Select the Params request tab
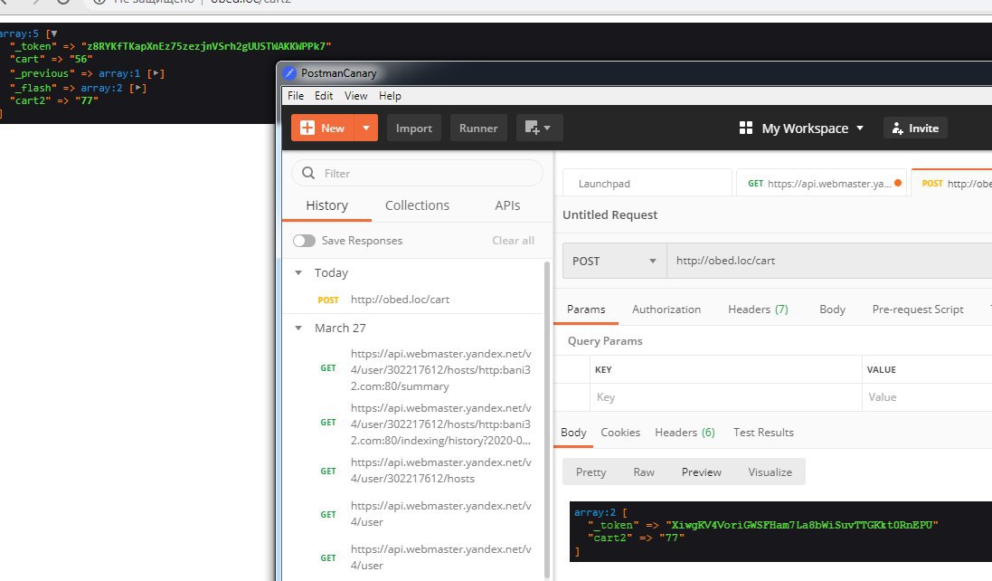The width and height of the screenshot is (992, 581). (586, 310)
